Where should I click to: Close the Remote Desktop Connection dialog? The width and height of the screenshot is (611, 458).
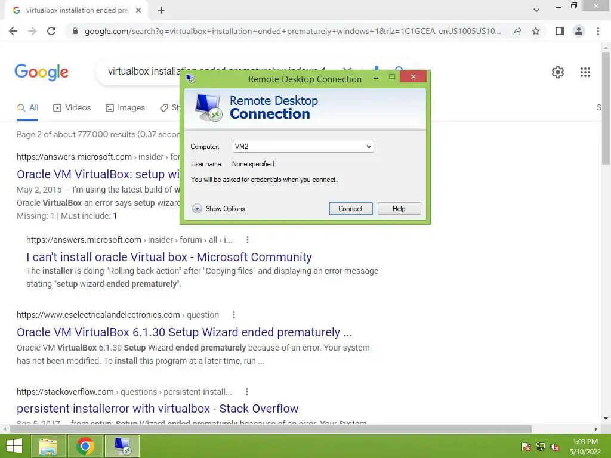413,77
